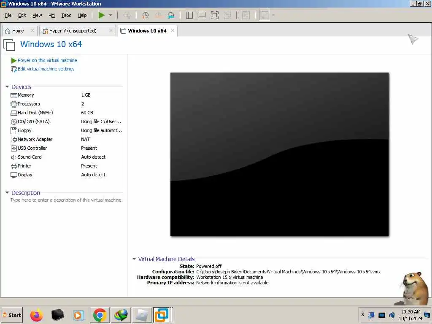
Task: Open the File menu
Action: [8, 15]
